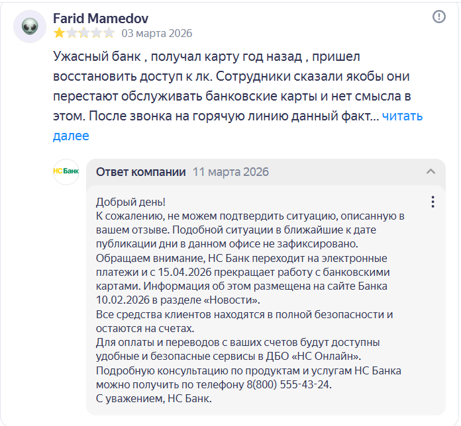Screen dimensions: 461x426
Task: Open the three-dot menu in company reply
Action: point(433,202)
